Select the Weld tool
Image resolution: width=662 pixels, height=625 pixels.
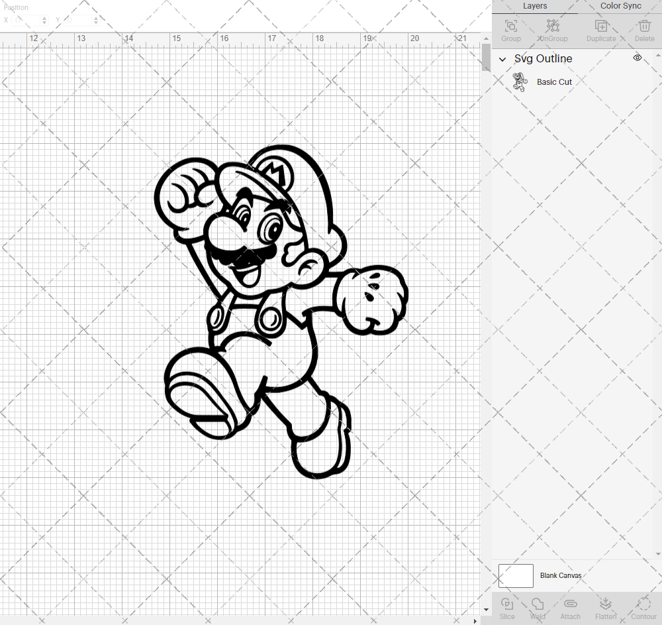[537, 604]
